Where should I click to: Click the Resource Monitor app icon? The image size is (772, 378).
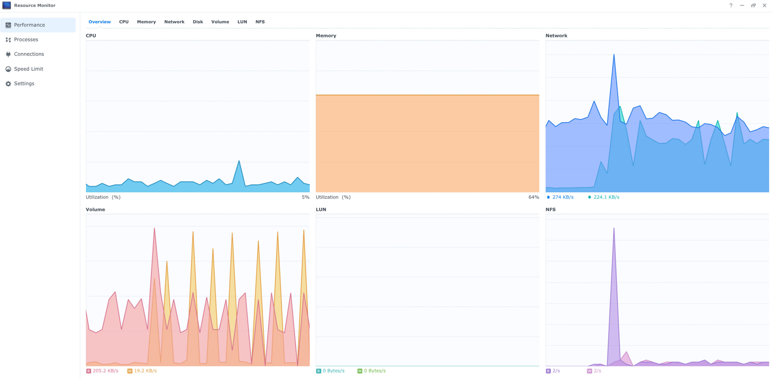pyautogui.click(x=6, y=5)
